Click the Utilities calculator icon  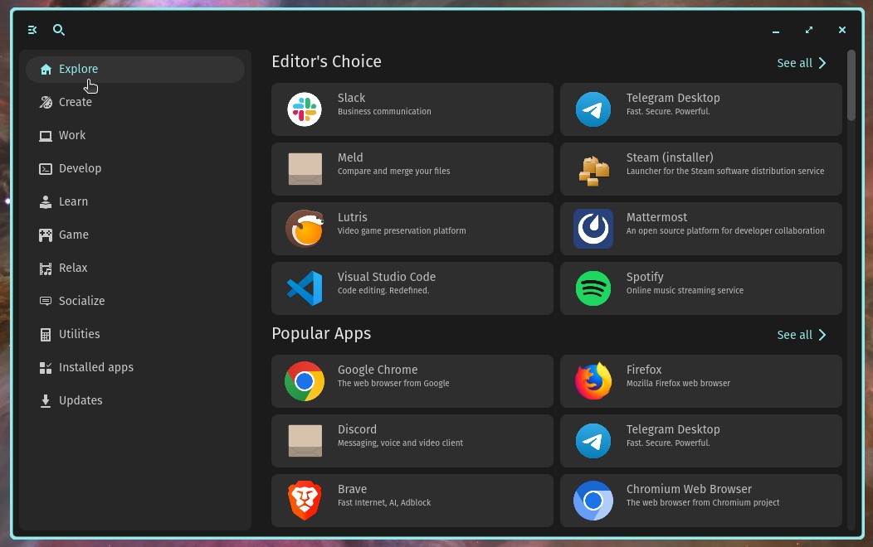point(46,335)
